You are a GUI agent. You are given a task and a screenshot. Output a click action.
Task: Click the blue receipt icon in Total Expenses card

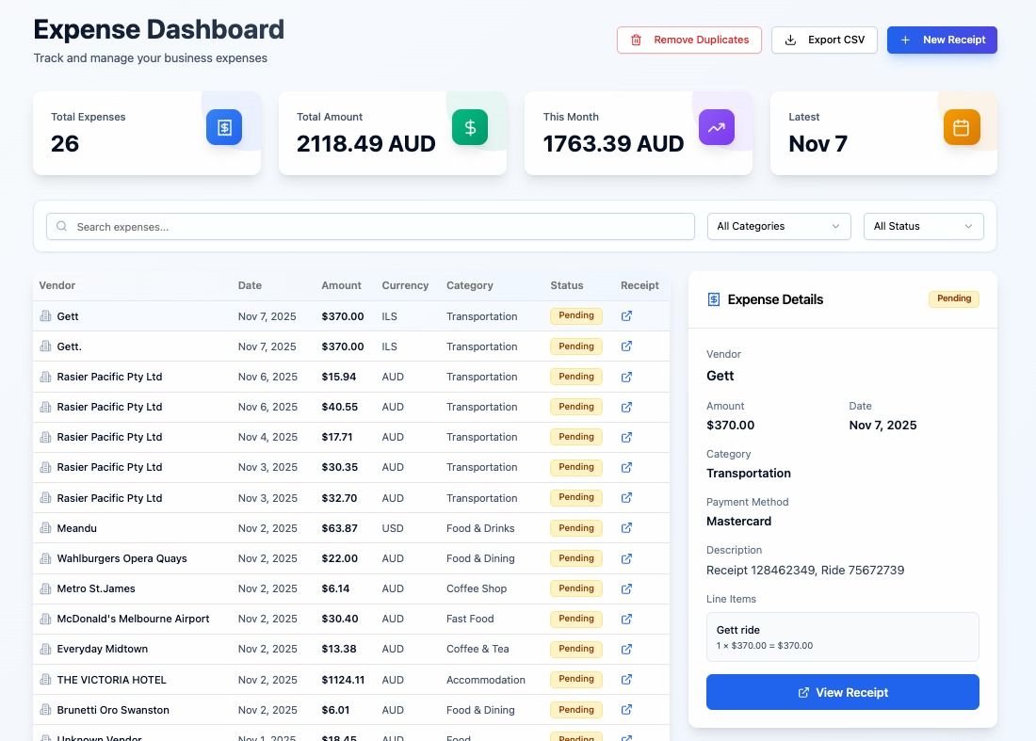(224, 127)
